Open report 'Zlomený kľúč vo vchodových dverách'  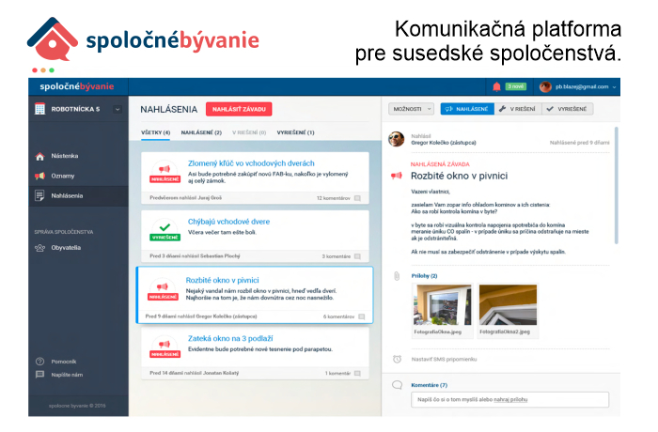[x=251, y=163]
